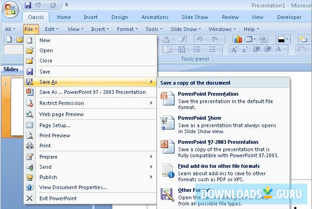Viewport: 312px width, 209px height.
Task: Collapse the open File menu button
Action: click(31, 29)
